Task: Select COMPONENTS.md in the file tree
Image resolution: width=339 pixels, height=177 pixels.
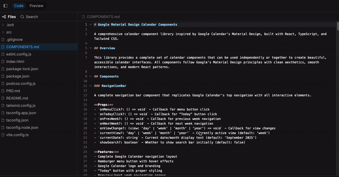Action: (x=23, y=47)
